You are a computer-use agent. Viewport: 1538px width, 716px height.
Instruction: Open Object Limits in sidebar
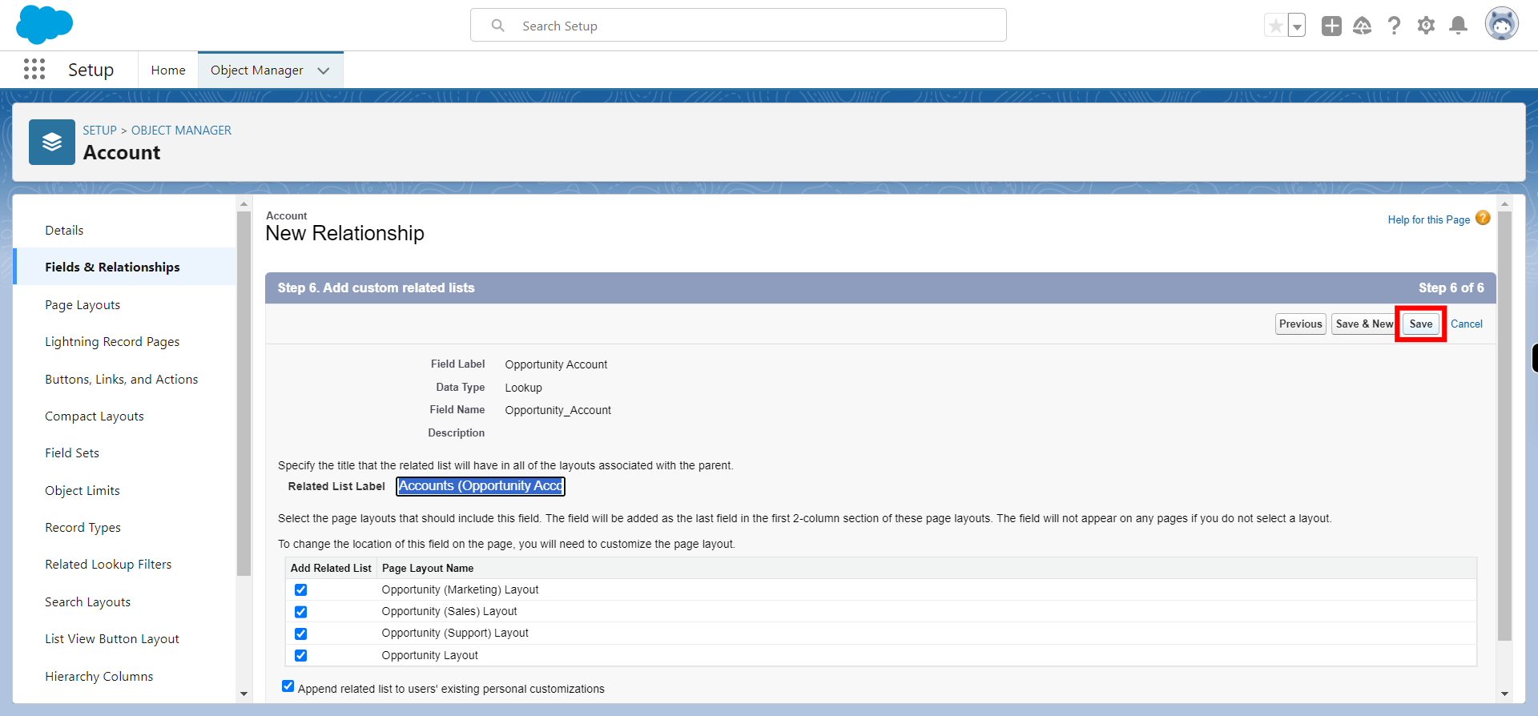pyautogui.click(x=83, y=491)
